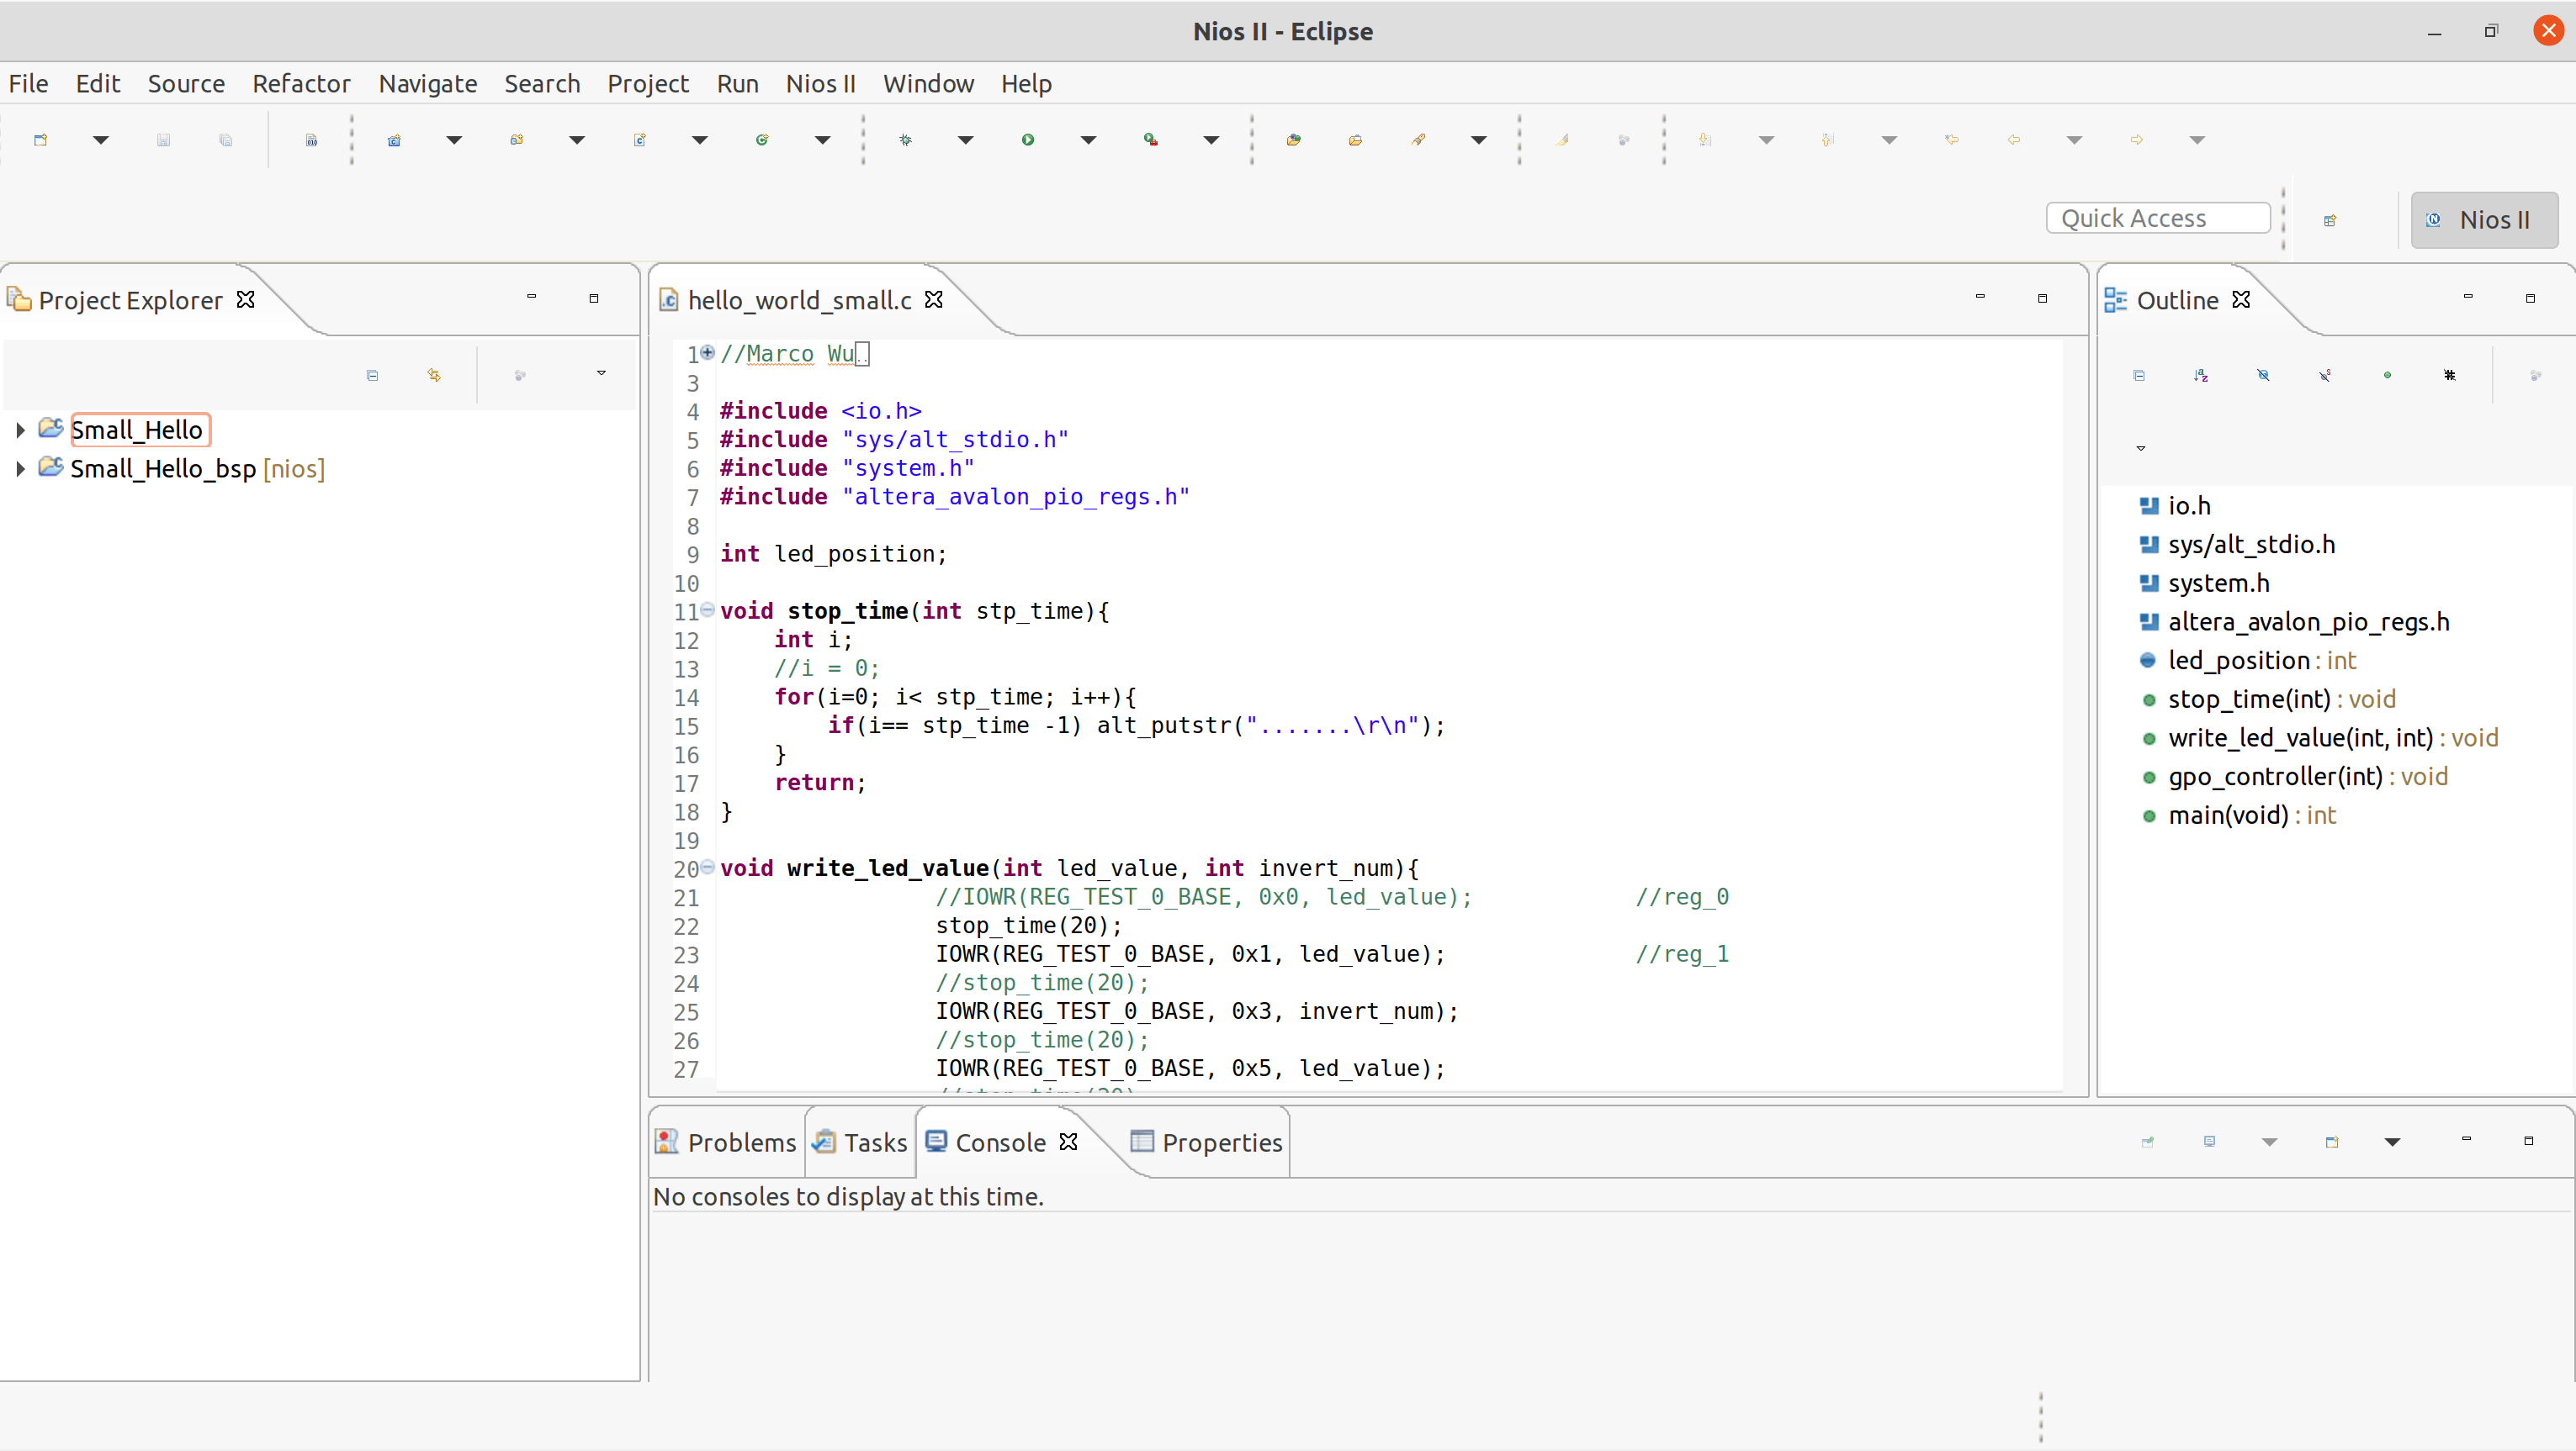
Task: Click the Run External Tools icon
Action: coord(1150,140)
